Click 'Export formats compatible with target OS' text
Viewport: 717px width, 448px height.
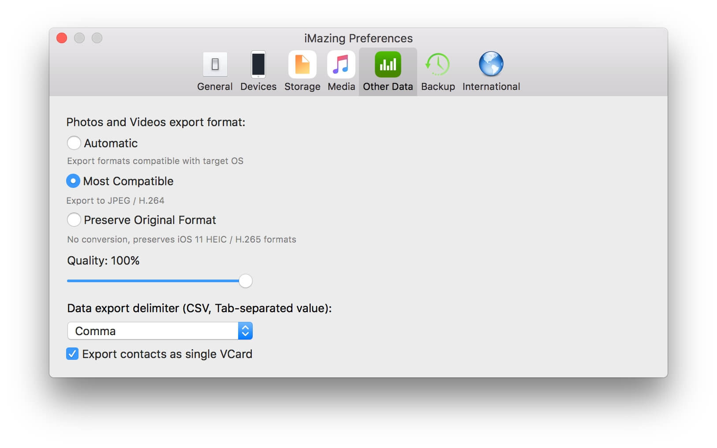(155, 161)
